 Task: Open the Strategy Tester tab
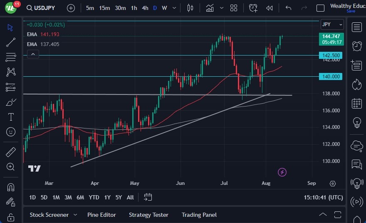coord(148,215)
